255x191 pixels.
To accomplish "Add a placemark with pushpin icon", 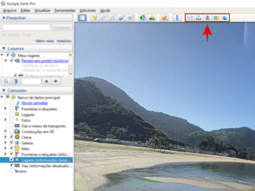I will (x=95, y=18).
